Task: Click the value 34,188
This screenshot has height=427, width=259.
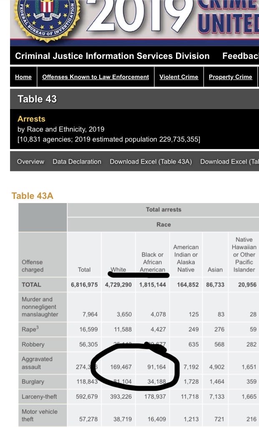Action: [x=156, y=381]
